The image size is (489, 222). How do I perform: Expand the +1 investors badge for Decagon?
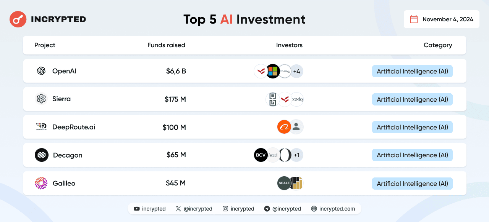click(297, 155)
